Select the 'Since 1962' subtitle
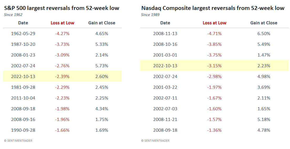Viewport: 290px width, 149px height. pos(13,15)
